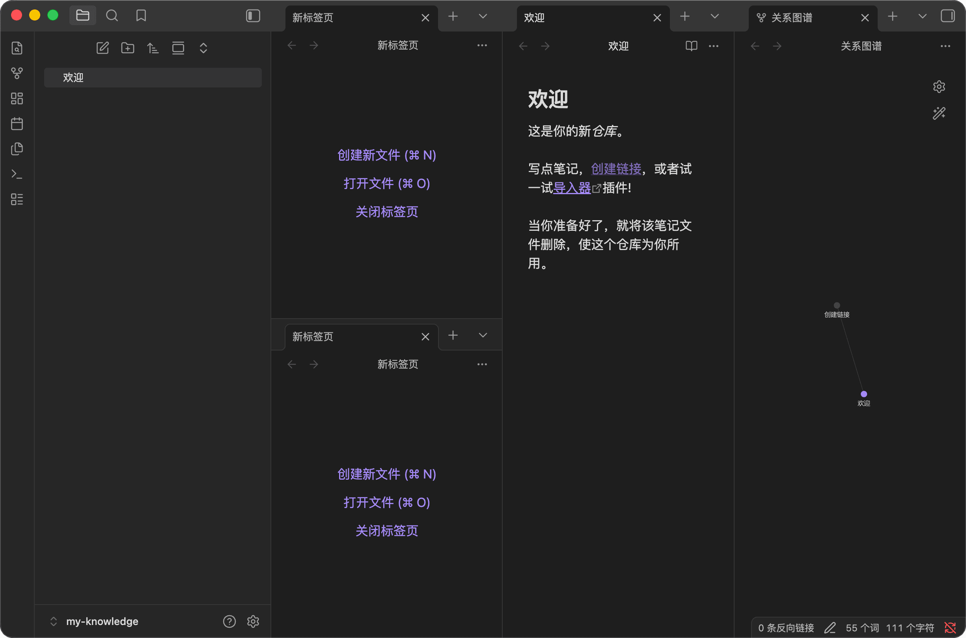Change the file sort order
The height and width of the screenshot is (638, 966).
[x=153, y=48]
